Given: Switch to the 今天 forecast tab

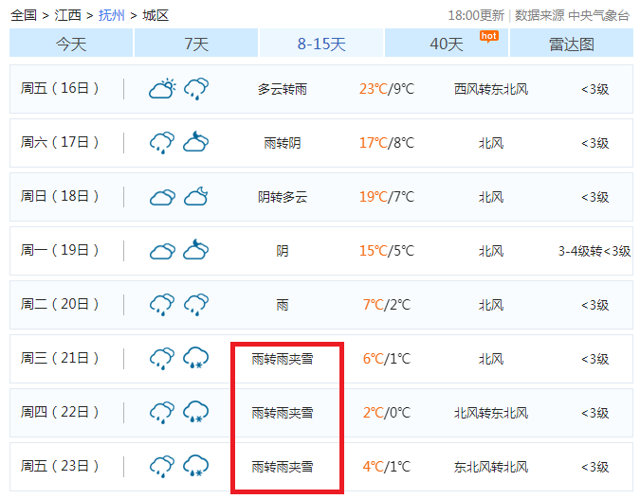Looking at the screenshot, I should pos(71,44).
